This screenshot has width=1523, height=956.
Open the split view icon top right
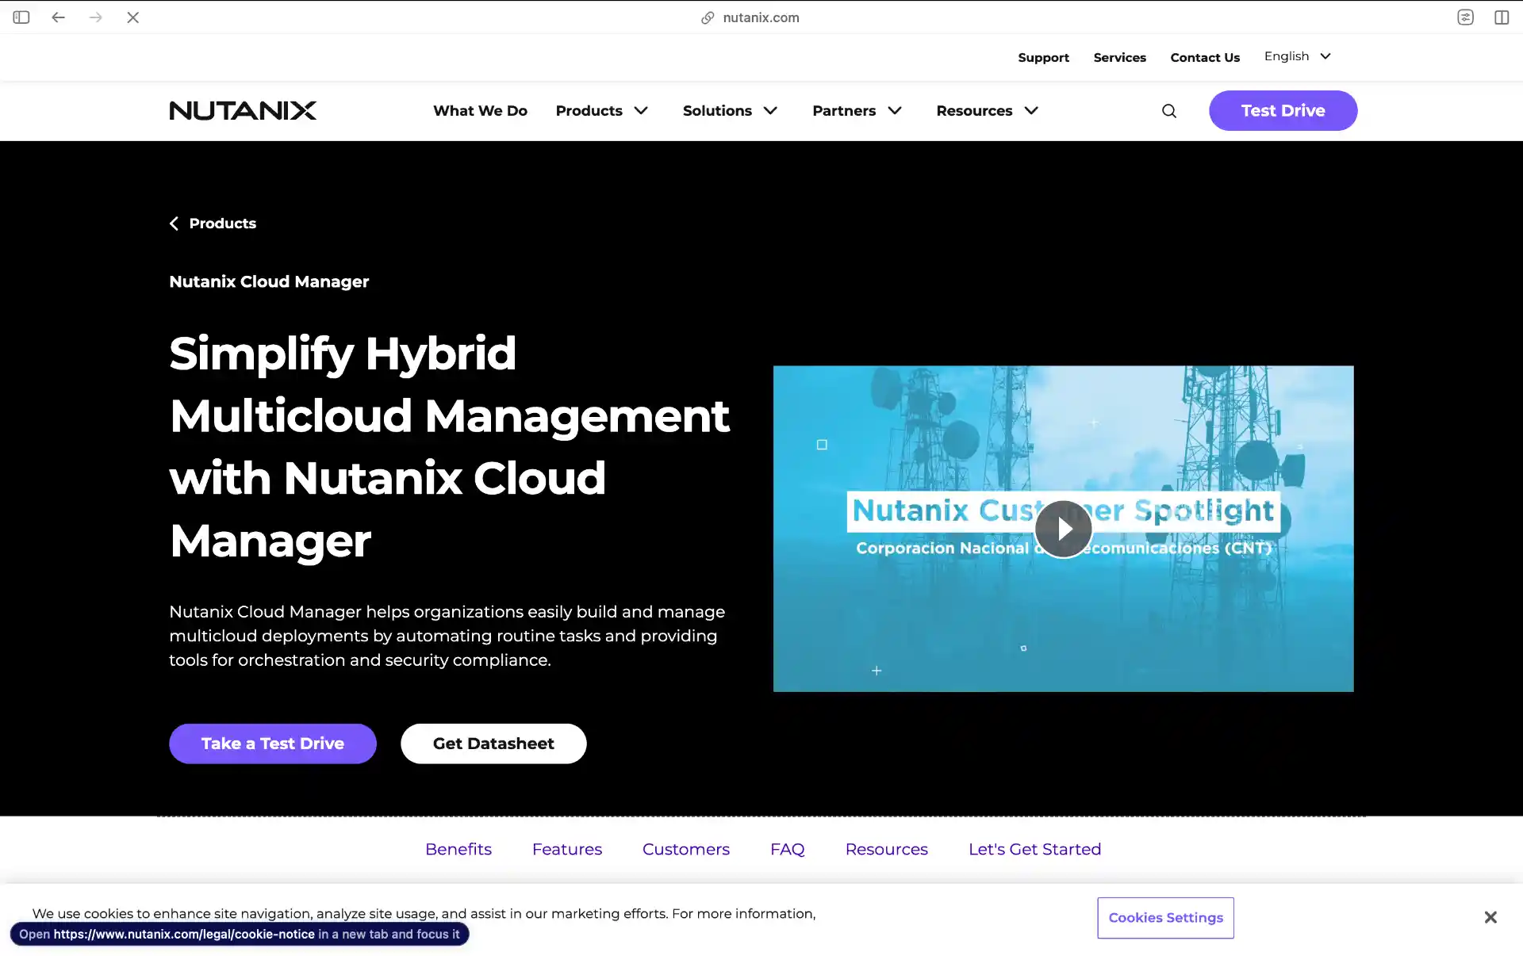[1502, 17]
